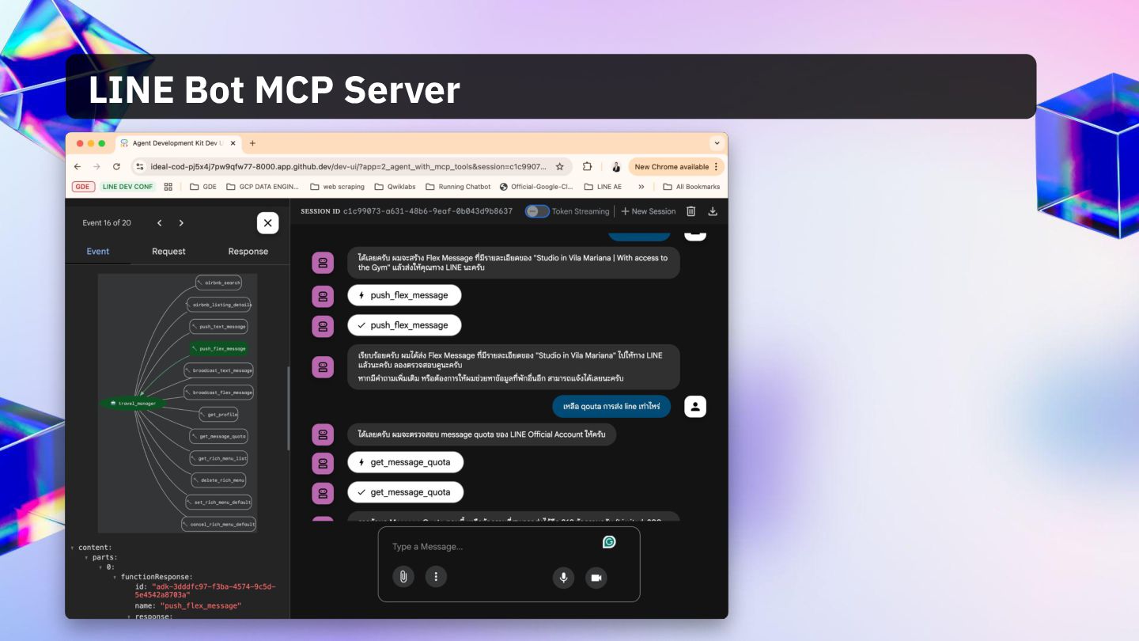Switch to the Response tab
1139x641 pixels.
click(x=248, y=251)
